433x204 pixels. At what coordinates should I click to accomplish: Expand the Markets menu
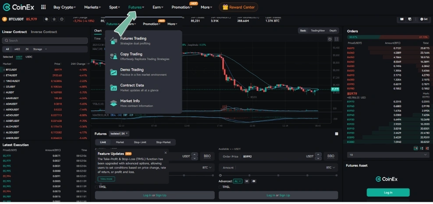coord(92,7)
